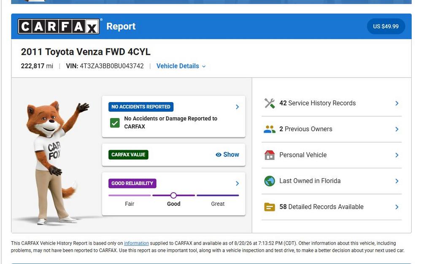Open the No Accidents Reported chevron
432x264 pixels.
237,107
